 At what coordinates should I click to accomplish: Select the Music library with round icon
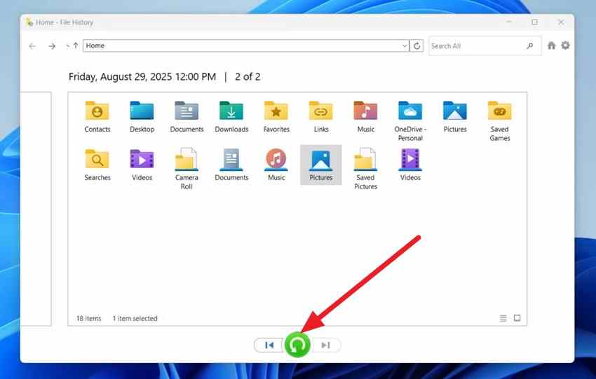click(276, 165)
